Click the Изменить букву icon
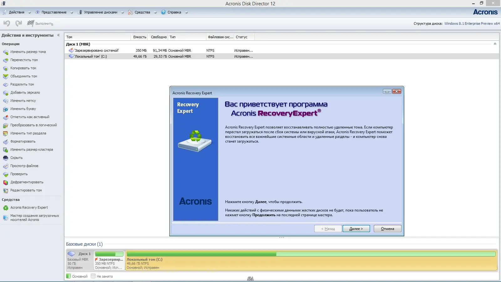The image size is (501, 282). (x=6, y=109)
